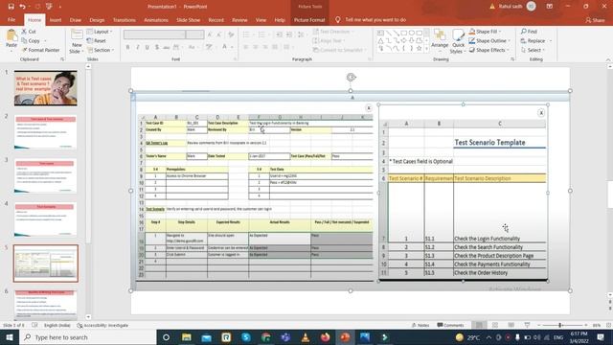The height and width of the screenshot is (345, 613).
Task: Open the font size combo box
Action: click(195, 34)
